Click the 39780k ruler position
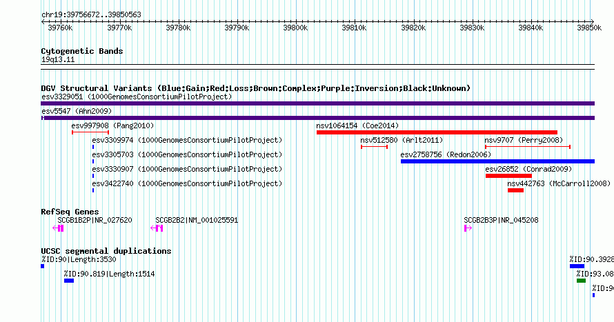614x322 pixels. click(x=178, y=28)
